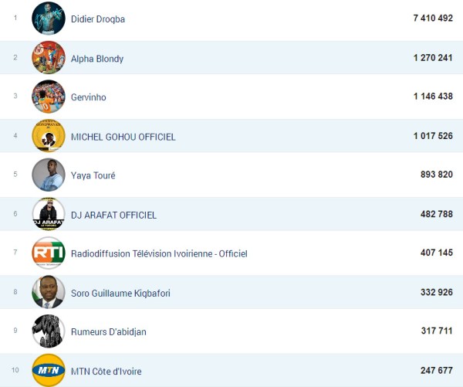This screenshot has height=387, width=463.
Task: Open the Didier Drogba page link
Action: [x=97, y=19]
